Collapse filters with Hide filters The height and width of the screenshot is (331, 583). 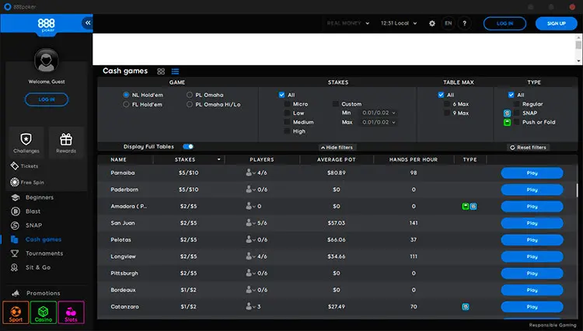point(338,147)
